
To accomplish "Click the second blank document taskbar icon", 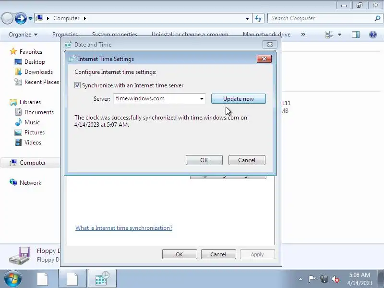I will click(x=72, y=279).
